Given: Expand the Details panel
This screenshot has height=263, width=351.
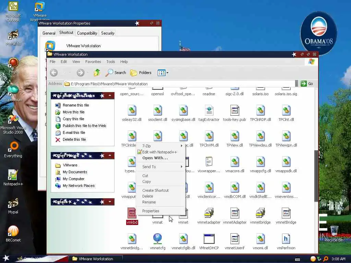Looking at the screenshot, I should (x=110, y=202).
